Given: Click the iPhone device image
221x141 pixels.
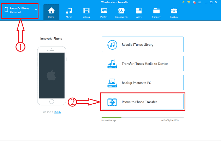Looking at the screenshot, I should pyautogui.click(x=52, y=76).
